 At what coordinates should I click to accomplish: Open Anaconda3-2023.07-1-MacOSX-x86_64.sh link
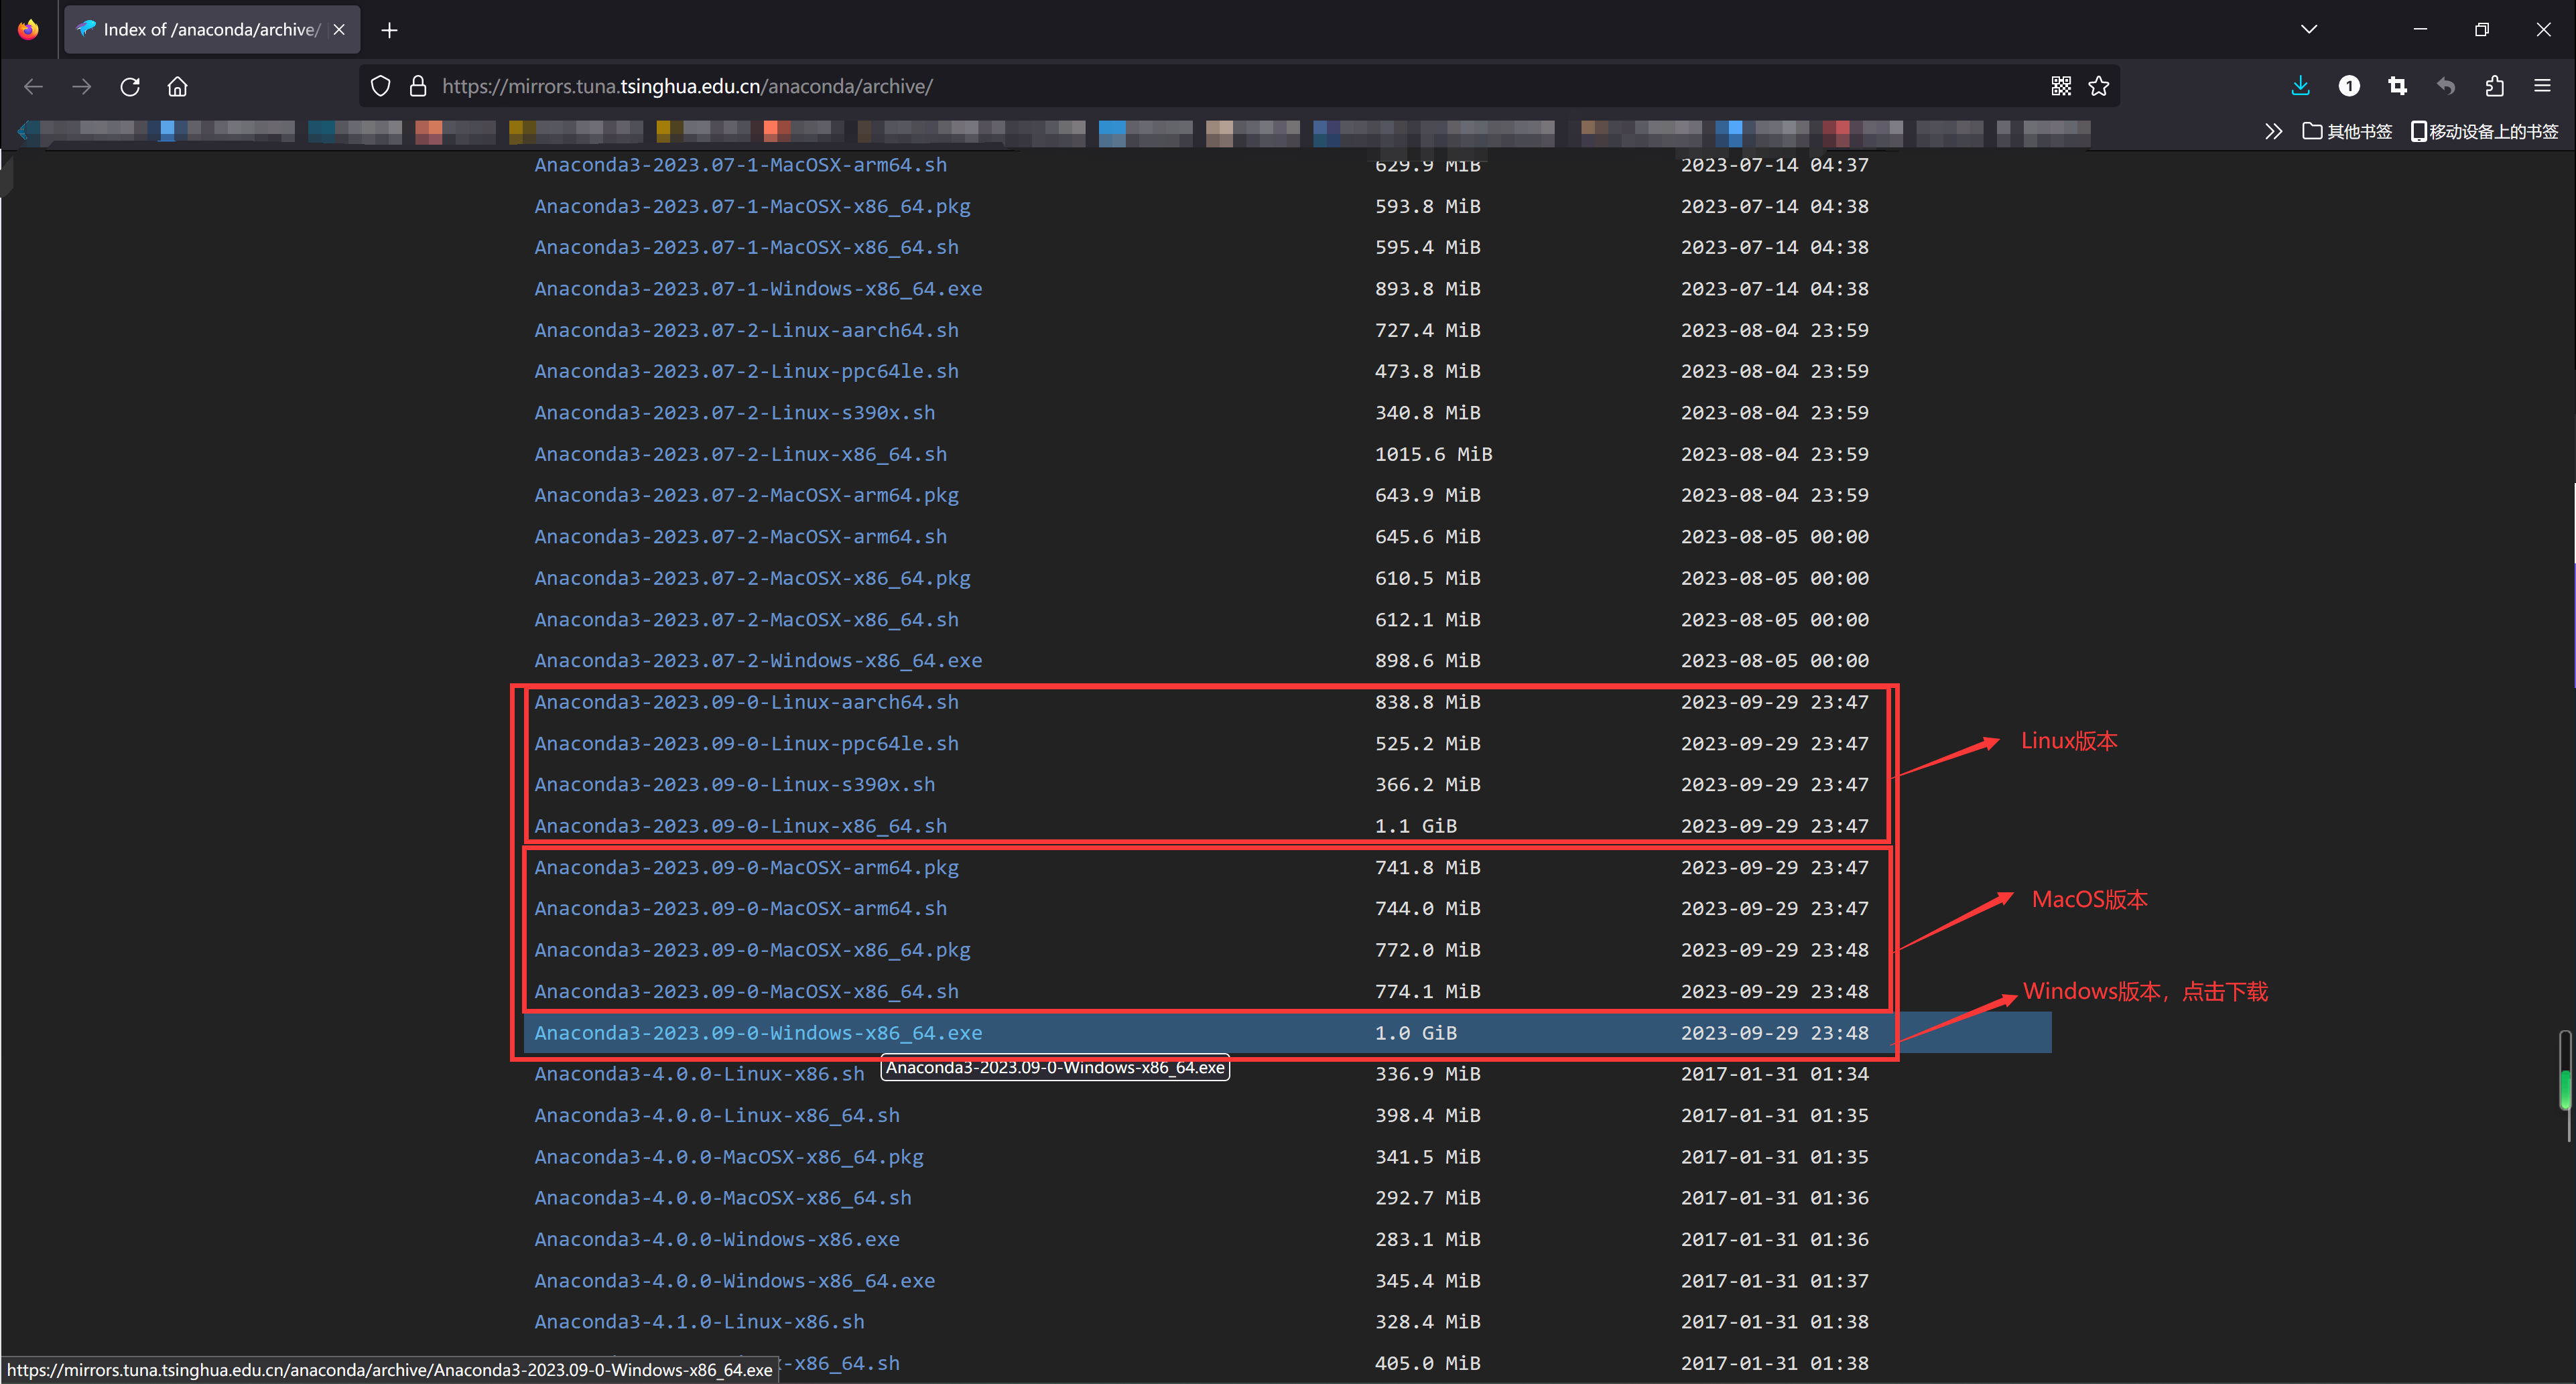746,247
